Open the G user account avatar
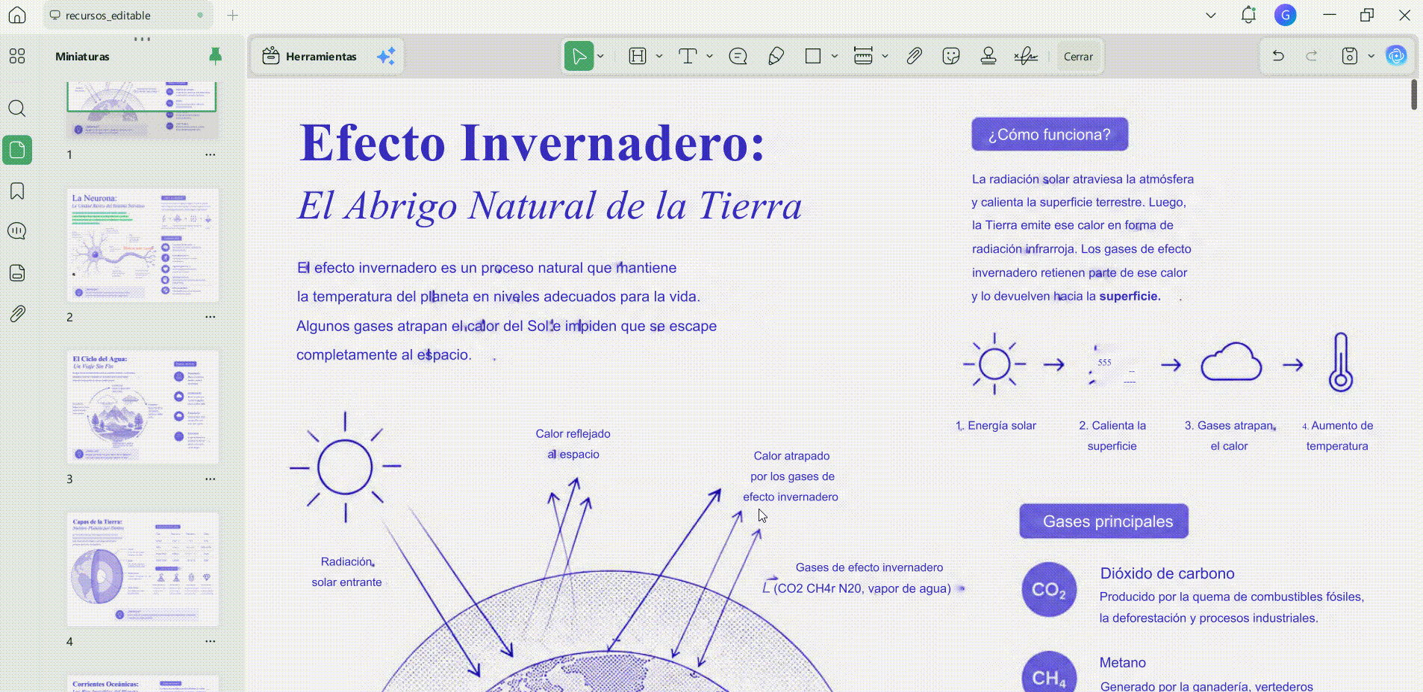Viewport: 1423px width, 692px height. coord(1285,15)
